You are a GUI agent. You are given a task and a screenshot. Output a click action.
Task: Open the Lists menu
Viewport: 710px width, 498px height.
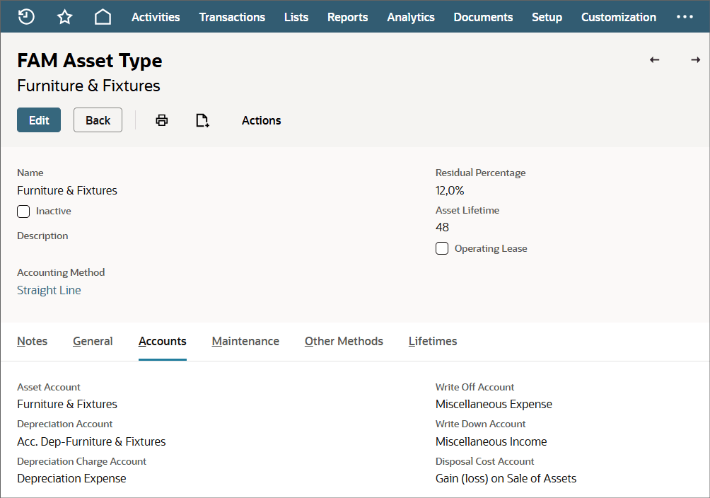296,17
